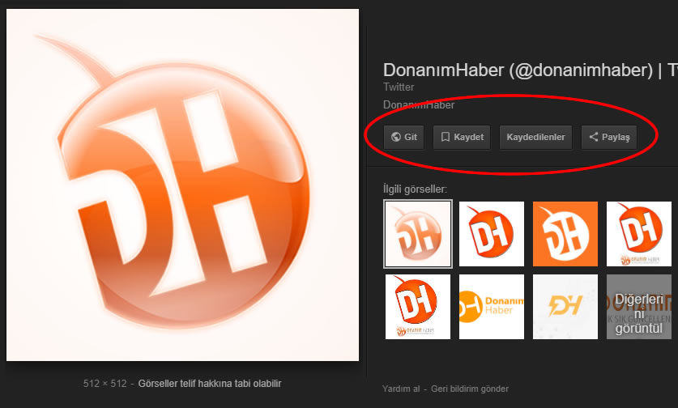Click bookmark icon in Kaydet button

446,137
